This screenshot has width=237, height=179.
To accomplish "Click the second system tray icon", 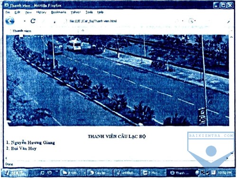I will [203, 173].
